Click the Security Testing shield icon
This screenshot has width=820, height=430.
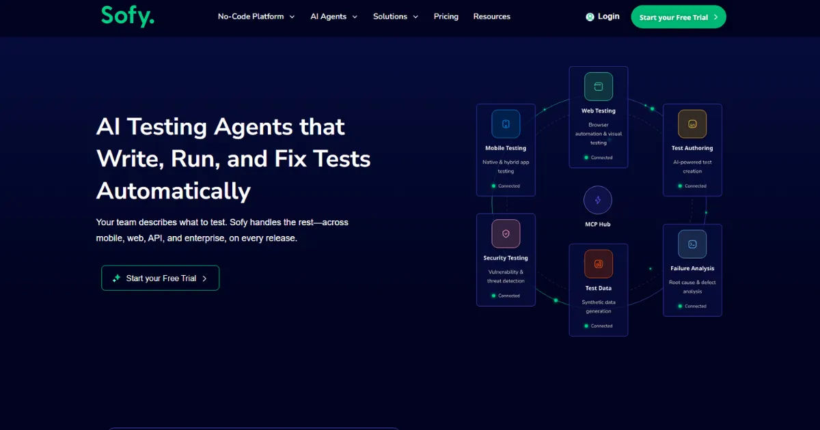point(506,233)
